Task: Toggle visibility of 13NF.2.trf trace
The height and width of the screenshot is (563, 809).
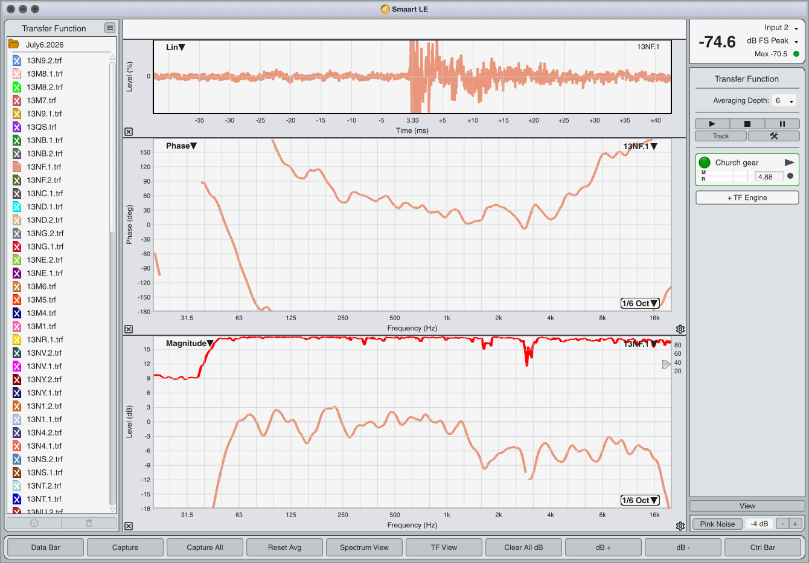Action: [x=17, y=180]
